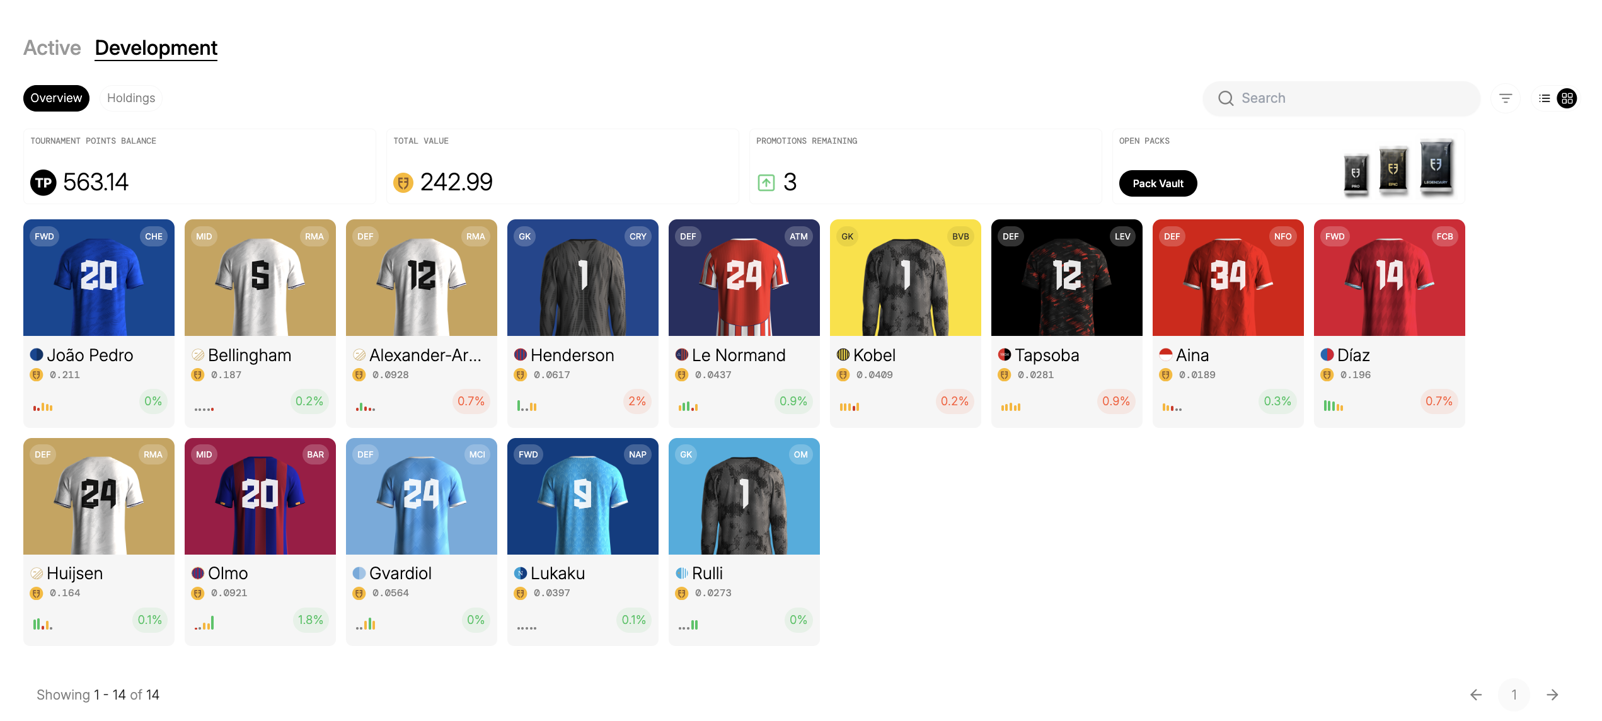Image resolution: width=1602 pixels, height=721 pixels.
Task: Switch to list view layout
Action: click(1545, 98)
